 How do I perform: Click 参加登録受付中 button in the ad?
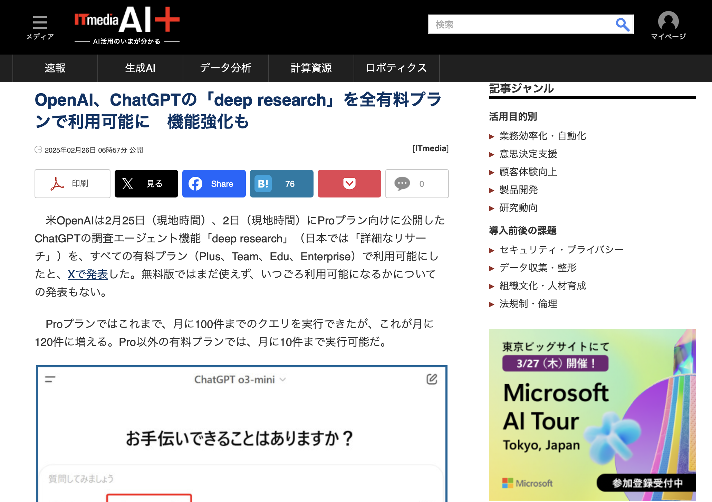tap(647, 483)
